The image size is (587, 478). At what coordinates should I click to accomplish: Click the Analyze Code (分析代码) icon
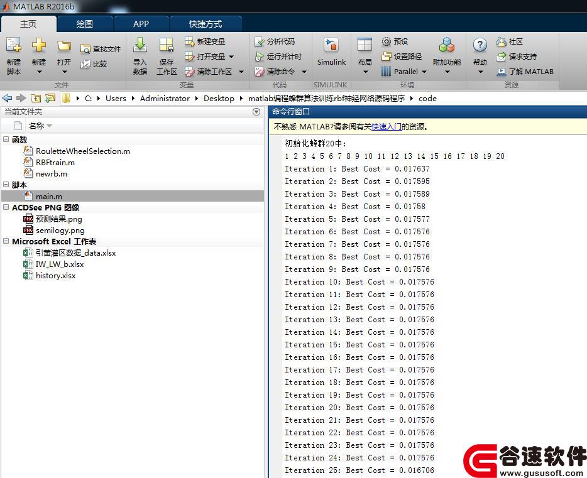(x=259, y=41)
